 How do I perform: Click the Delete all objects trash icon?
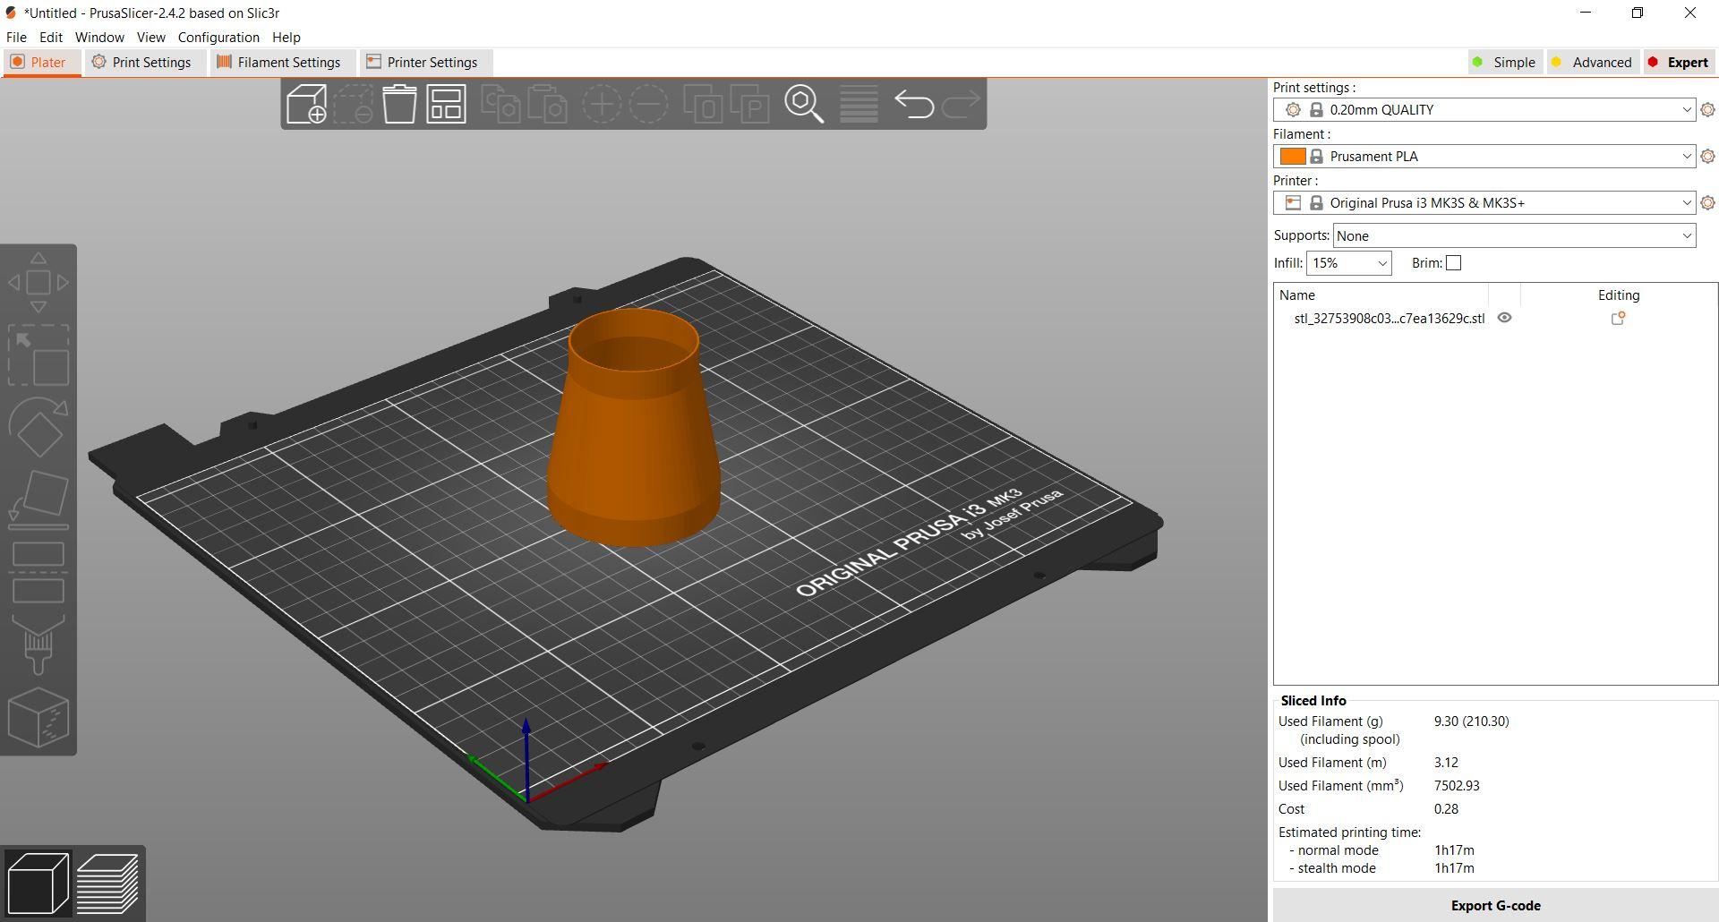click(x=399, y=104)
